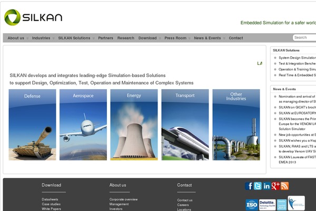Click the Deloitte Technology Fast badge
Viewport: 316px width, 211px height.
267,205
